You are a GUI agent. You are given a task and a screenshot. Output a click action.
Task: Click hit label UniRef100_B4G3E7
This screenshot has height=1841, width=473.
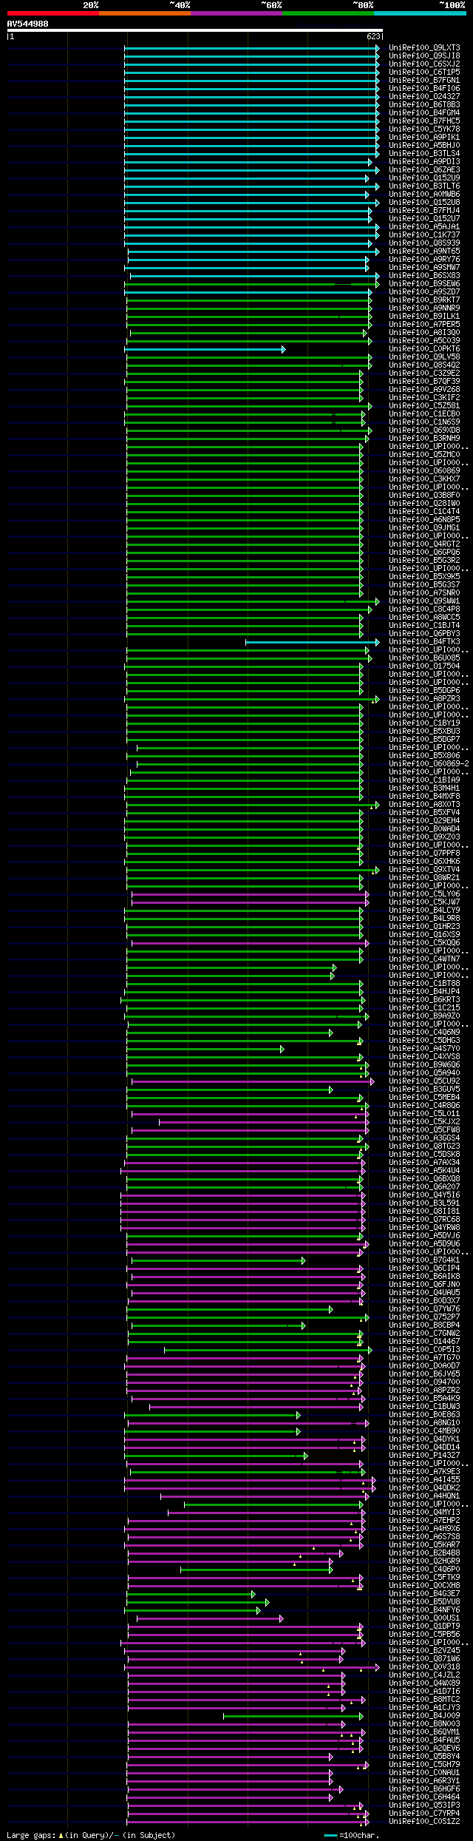[x=424, y=1594]
